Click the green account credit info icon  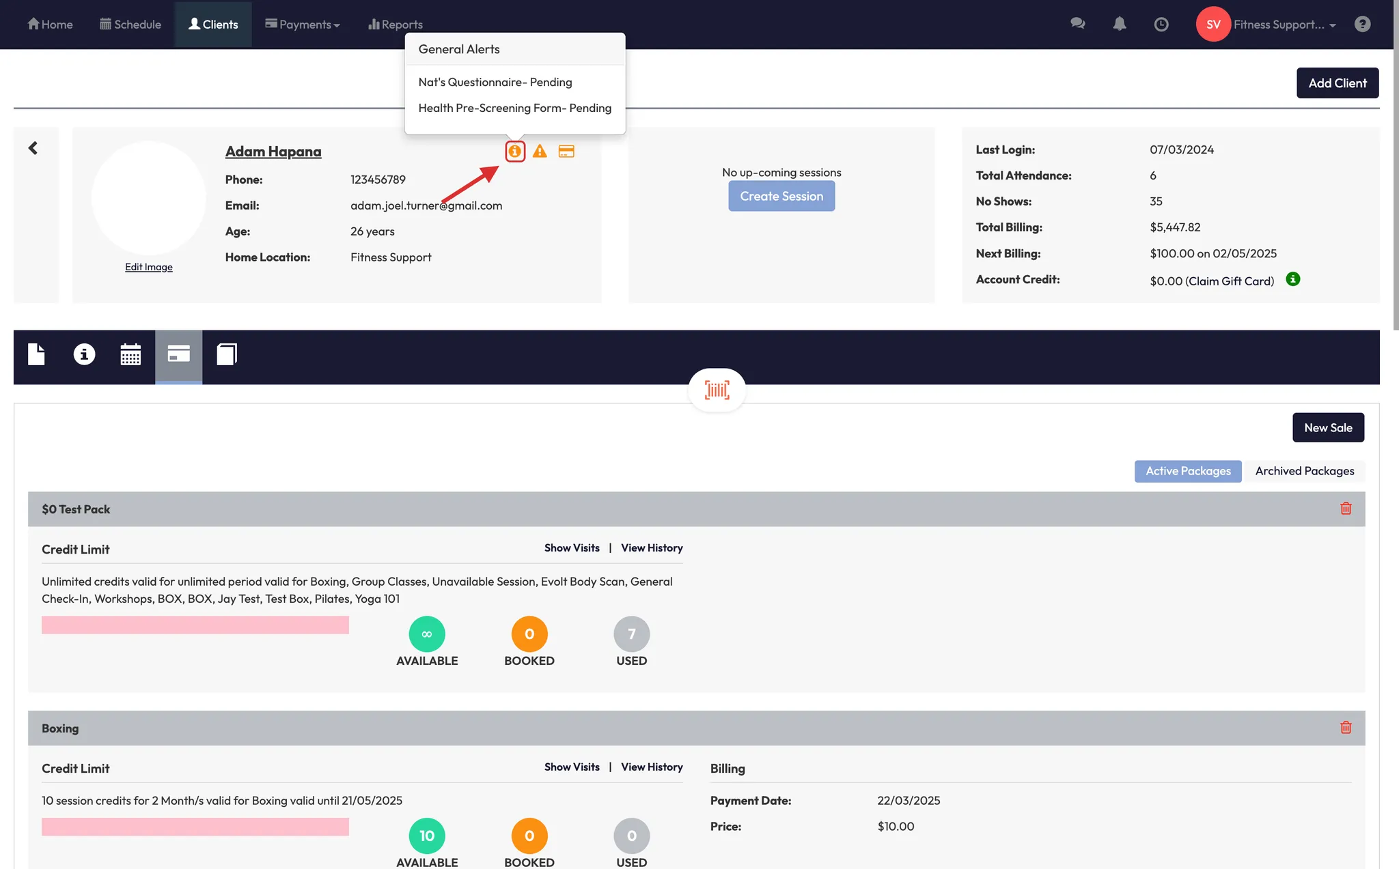(x=1292, y=279)
